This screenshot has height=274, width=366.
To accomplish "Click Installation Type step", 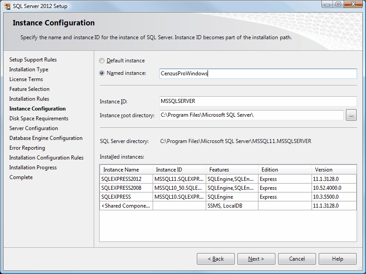I will [29, 70].
